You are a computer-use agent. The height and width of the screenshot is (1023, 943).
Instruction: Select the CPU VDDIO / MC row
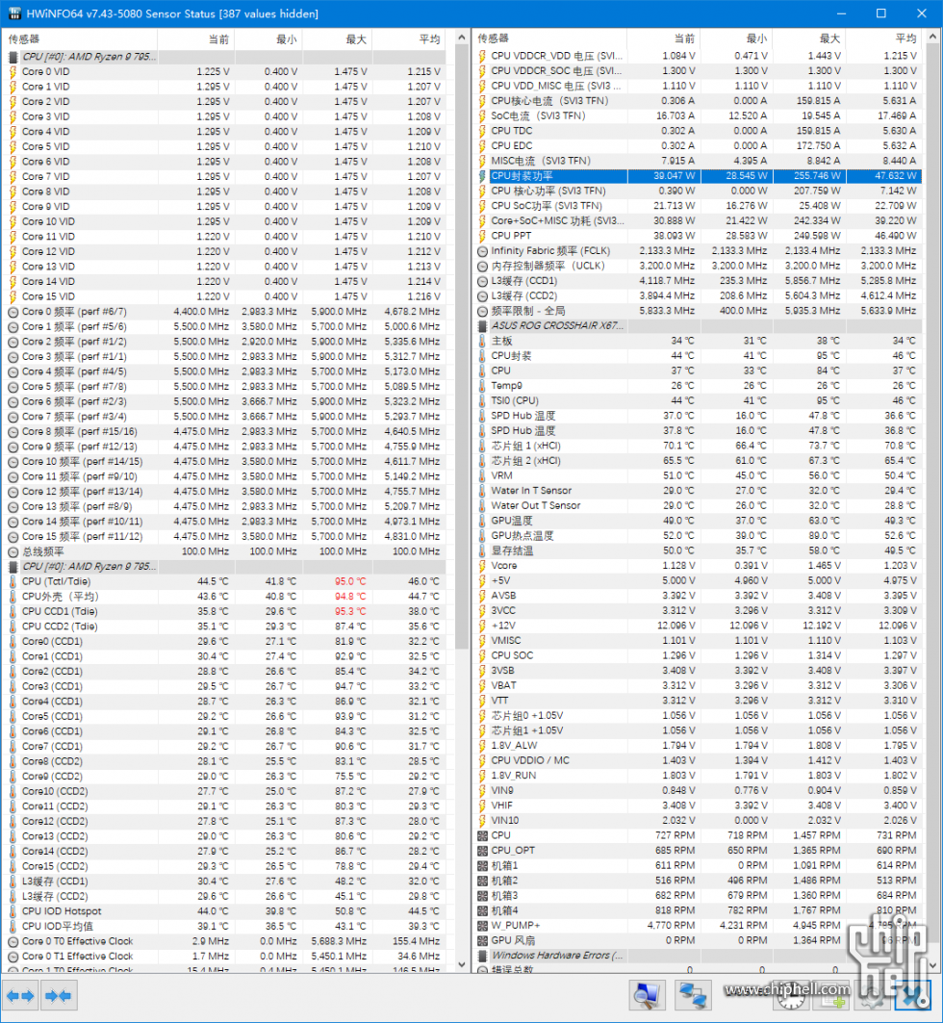698,760
